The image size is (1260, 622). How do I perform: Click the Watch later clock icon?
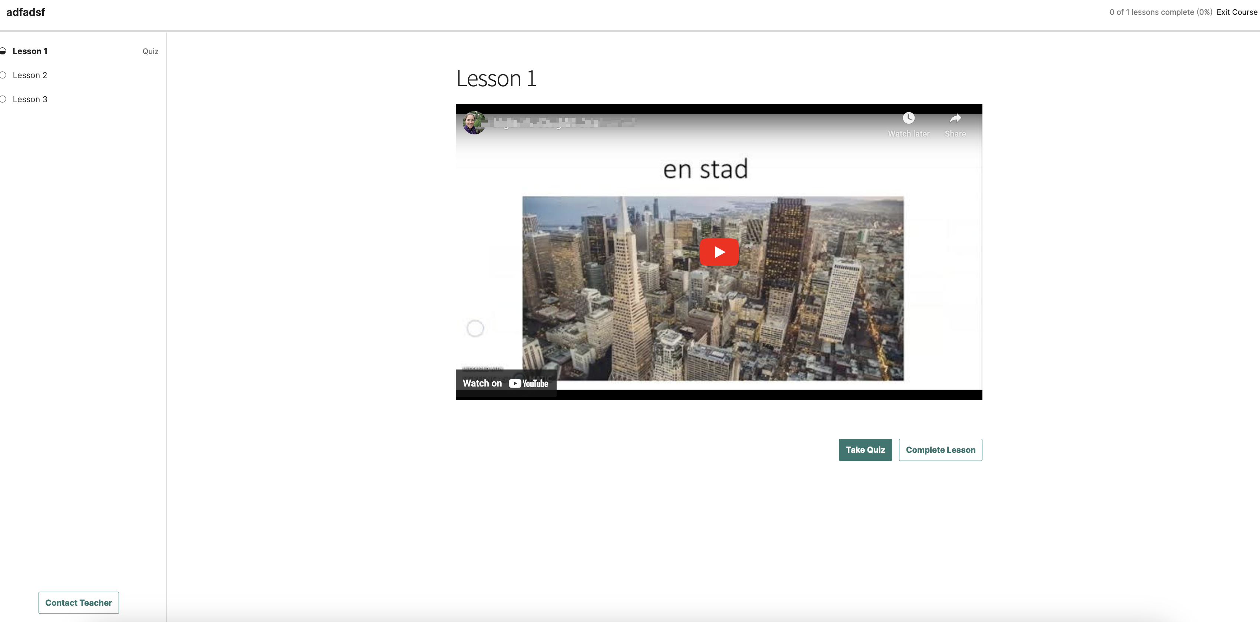tap(908, 118)
